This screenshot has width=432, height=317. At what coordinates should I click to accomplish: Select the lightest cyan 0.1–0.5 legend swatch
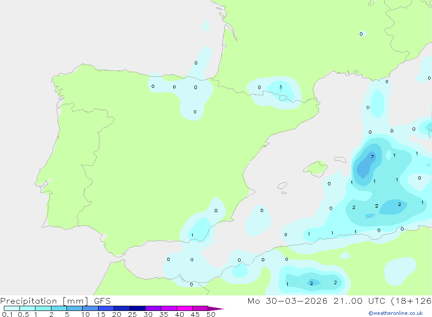click(x=12, y=308)
